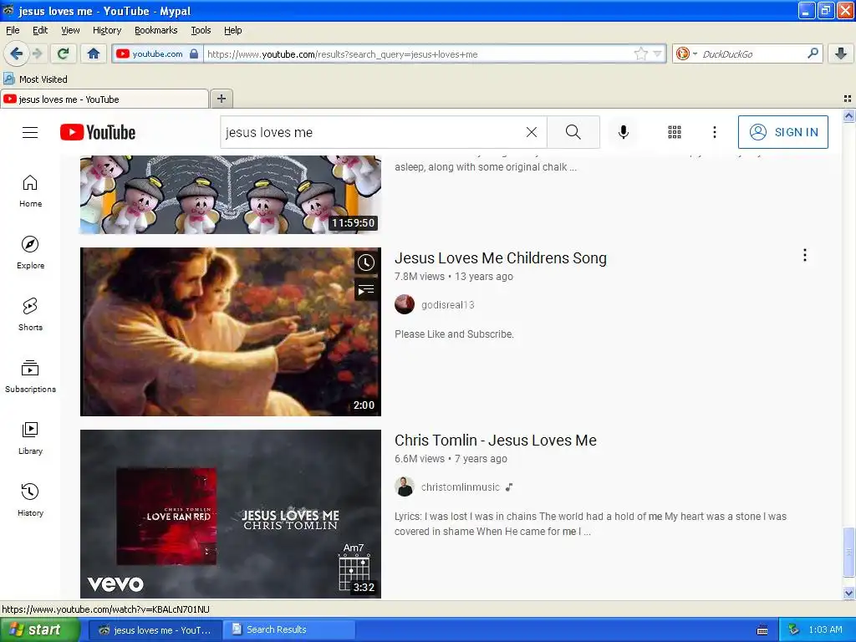Click the chalkboard angels thumbnail with 11:59:50 duration

point(231,194)
